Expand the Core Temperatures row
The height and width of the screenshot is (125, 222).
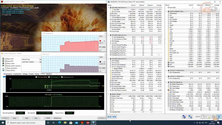tap(111, 37)
